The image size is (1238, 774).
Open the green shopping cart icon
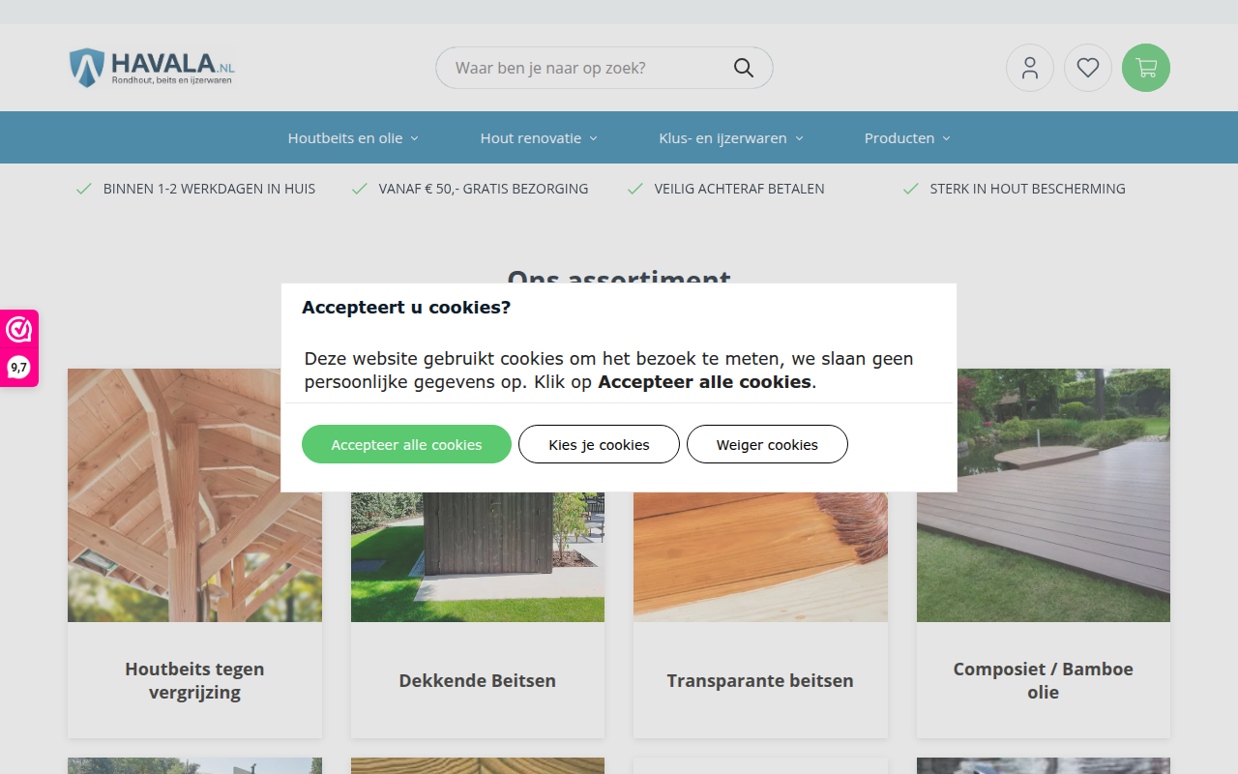coord(1146,68)
